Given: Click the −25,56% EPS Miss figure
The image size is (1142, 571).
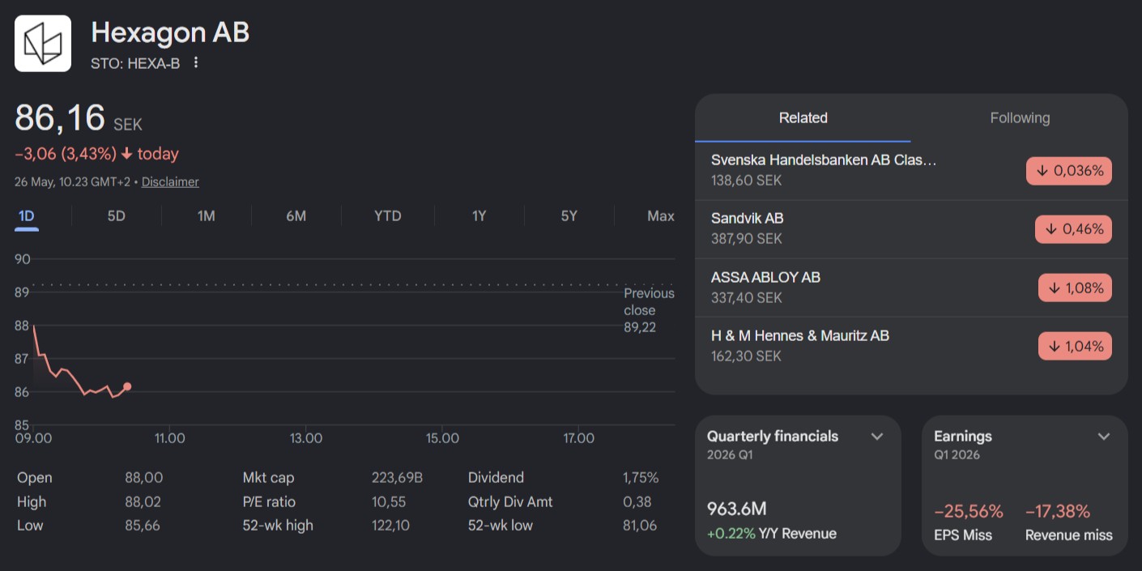Looking at the screenshot, I should [969, 512].
